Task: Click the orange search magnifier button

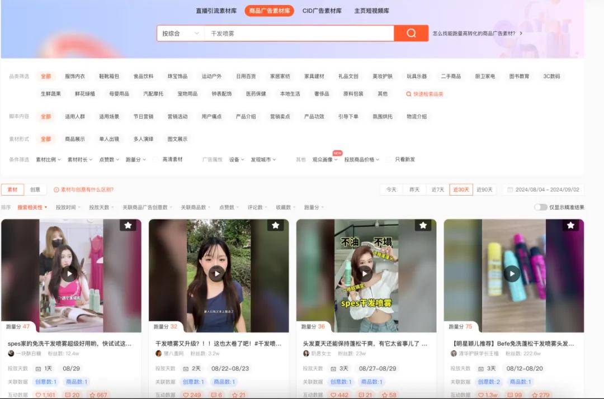Action: pyautogui.click(x=411, y=33)
